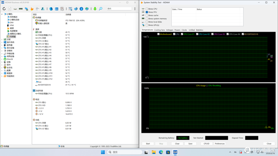Image resolution: width=278 pixels, height=156 pixels.
Task: Click the Start button in Stability Test
Action: pyautogui.click(x=148, y=144)
